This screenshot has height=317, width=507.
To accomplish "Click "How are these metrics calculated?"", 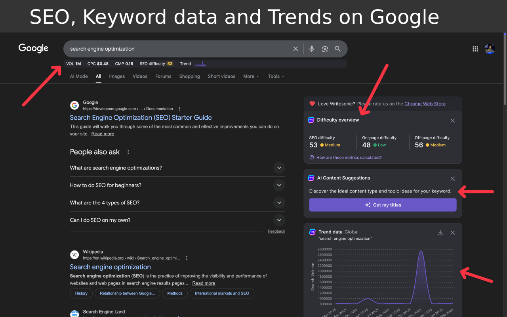I will [349, 158].
